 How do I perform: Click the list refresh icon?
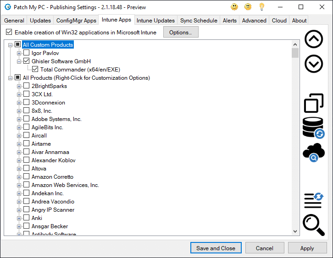click(314, 200)
